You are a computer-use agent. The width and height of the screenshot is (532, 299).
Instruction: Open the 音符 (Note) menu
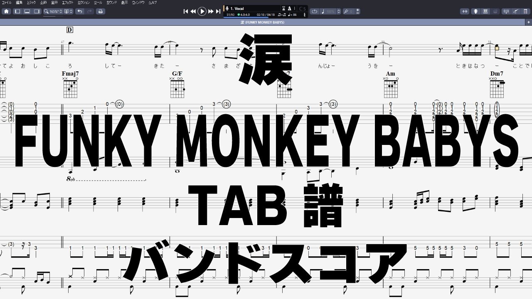pyautogui.click(x=54, y=2)
